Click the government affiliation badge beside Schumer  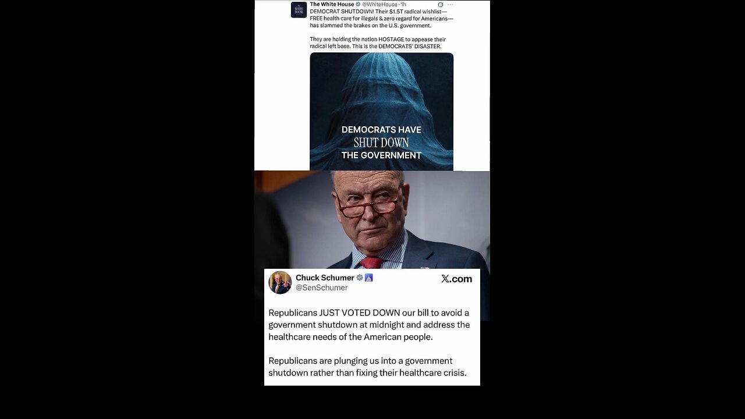point(368,278)
